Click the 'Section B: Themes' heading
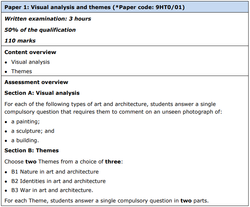The width and height of the screenshot is (250, 207). [x=31, y=151]
